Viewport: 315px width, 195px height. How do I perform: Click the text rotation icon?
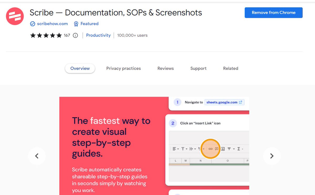(192, 149)
